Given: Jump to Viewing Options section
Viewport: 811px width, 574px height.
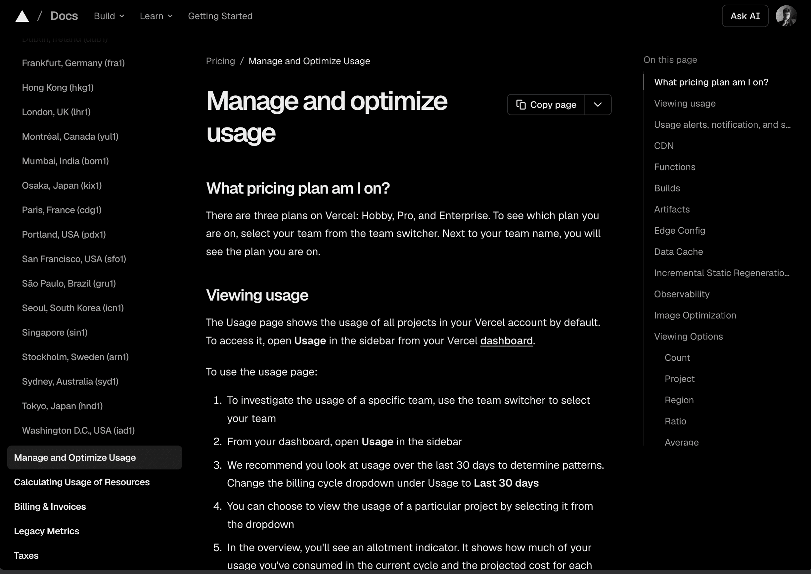Looking at the screenshot, I should point(688,336).
